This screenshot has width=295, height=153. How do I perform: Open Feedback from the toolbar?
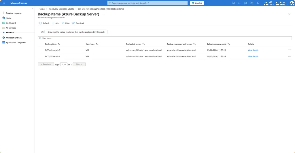tap(78, 23)
